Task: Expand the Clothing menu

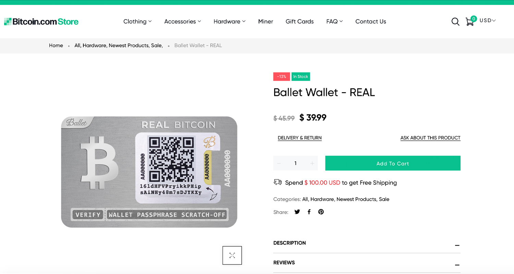Action: 137,22
